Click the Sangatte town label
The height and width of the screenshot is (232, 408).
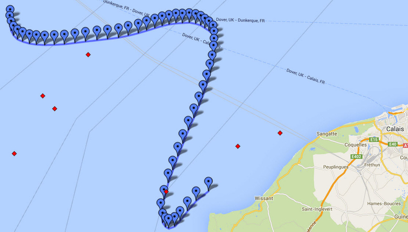click(327, 134)
